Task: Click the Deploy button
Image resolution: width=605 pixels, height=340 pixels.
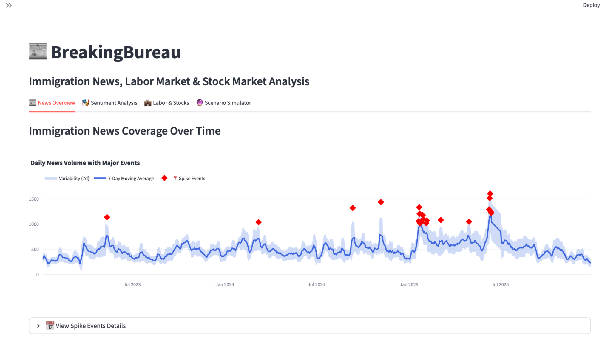Action: [x=591, y=5]
